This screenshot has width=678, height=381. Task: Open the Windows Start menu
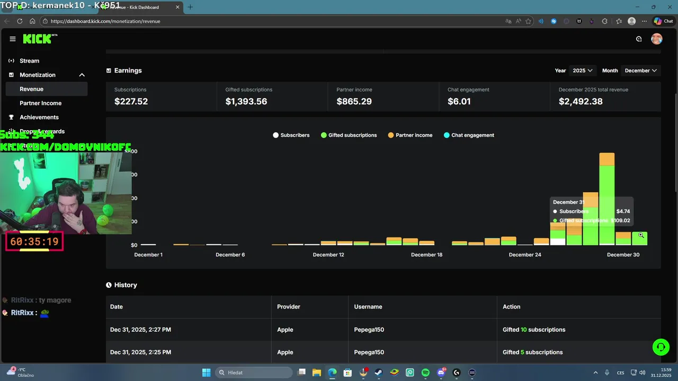click(x=206, y=373)
